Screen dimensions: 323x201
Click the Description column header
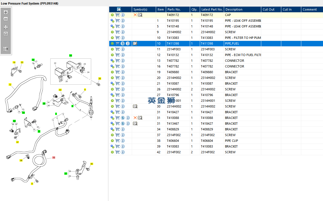pyautogui.click(x=242, y=9)
